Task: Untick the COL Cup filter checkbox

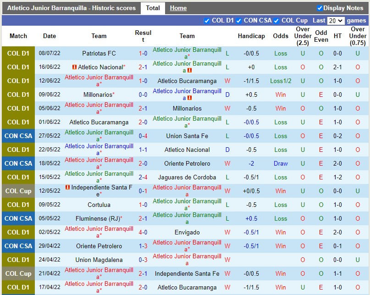Action: pos(276,21)
